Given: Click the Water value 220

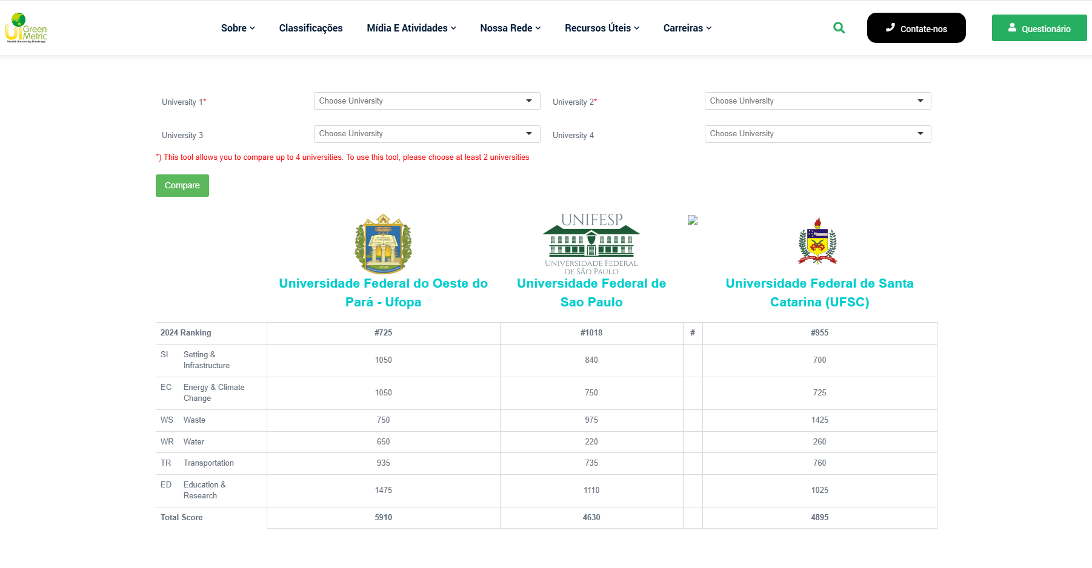Looking at the screenshot, I should coord(591,442).
